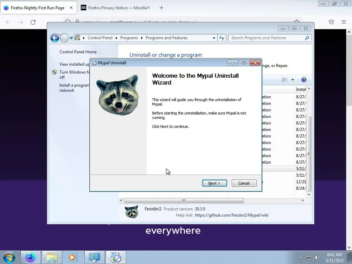Viewport: 352px width, 264px height.
Task: Click the Programs breadcrumb
Action: click(x=129, y=38)
